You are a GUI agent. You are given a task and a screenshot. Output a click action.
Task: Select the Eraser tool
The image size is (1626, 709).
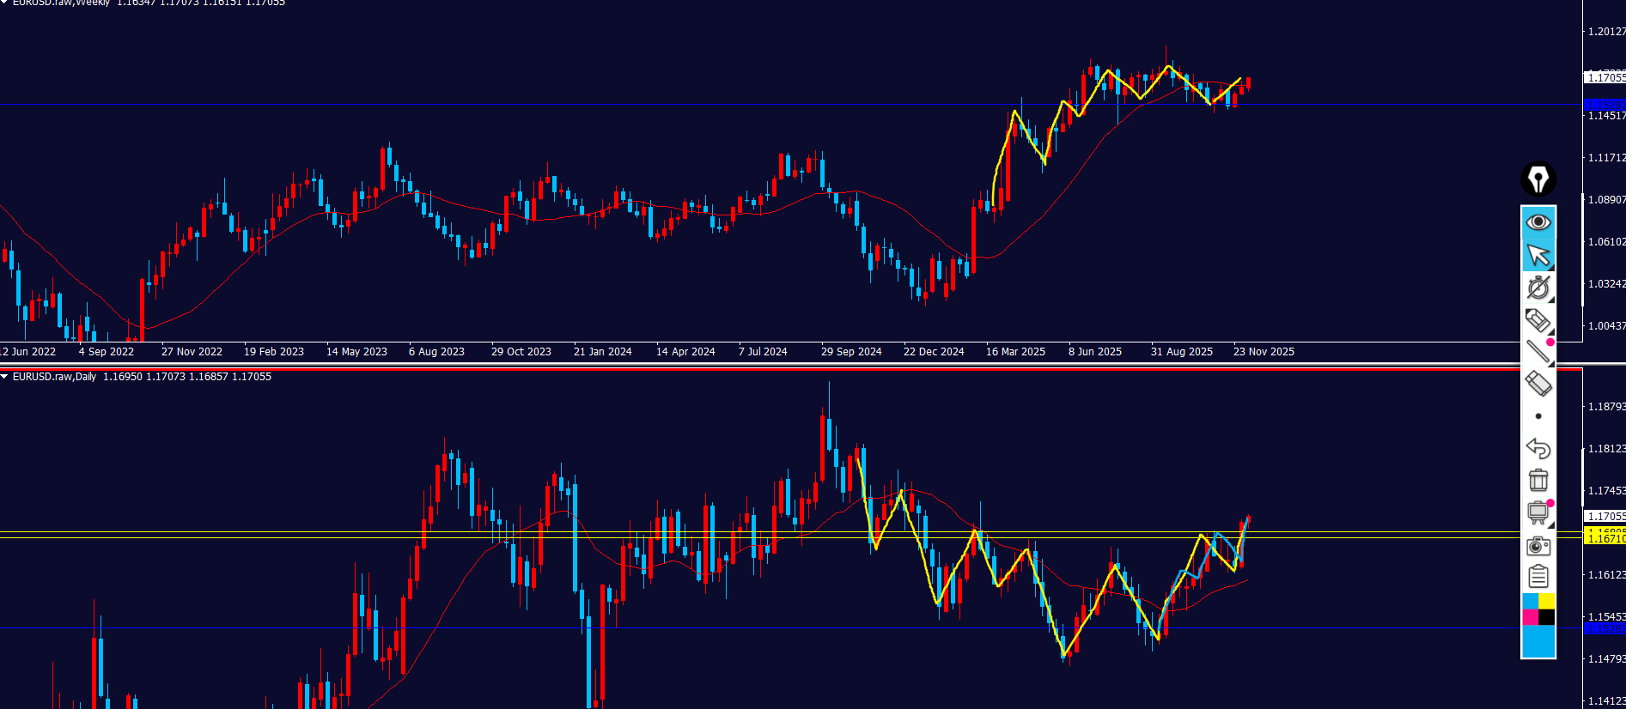coord(1538,384)
